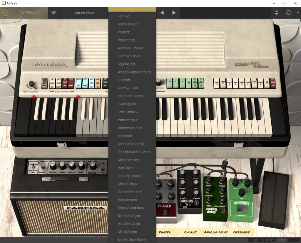Flip the amp Power switch
This screenshot has width=301, height=243.
pos(103,169)
